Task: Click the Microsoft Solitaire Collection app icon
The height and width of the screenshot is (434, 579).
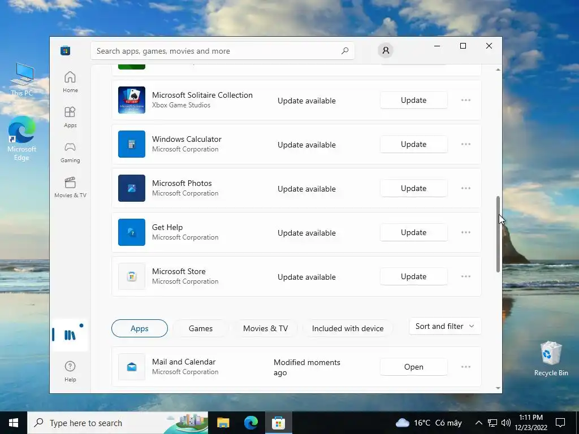Action: pos(131,100)
